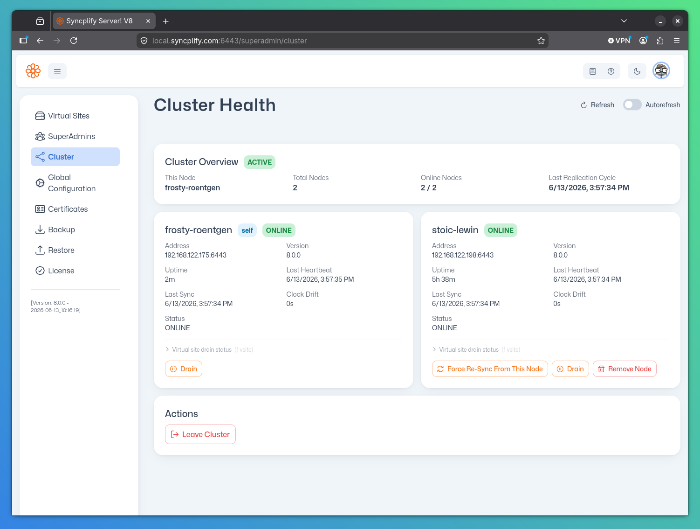Open License in sidebar

75,271
